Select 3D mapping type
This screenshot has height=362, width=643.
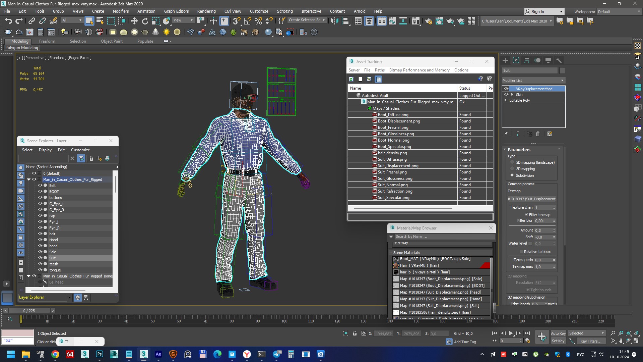pos(512,169)
